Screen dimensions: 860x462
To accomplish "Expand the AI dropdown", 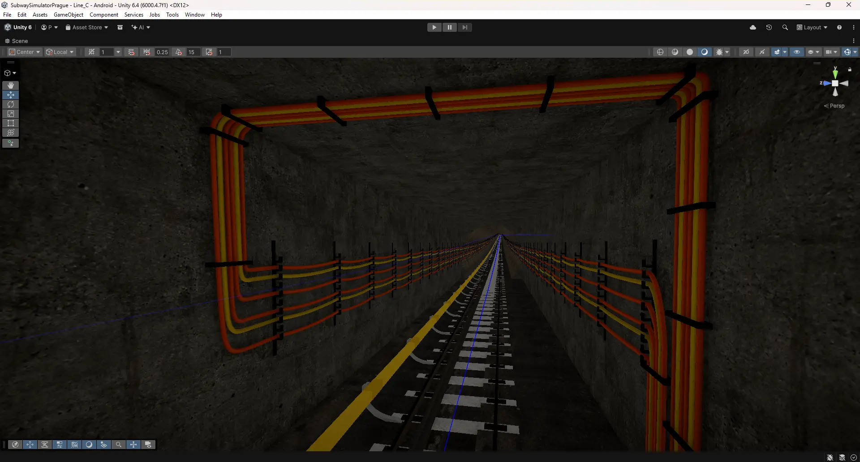I will coord(141,27).
